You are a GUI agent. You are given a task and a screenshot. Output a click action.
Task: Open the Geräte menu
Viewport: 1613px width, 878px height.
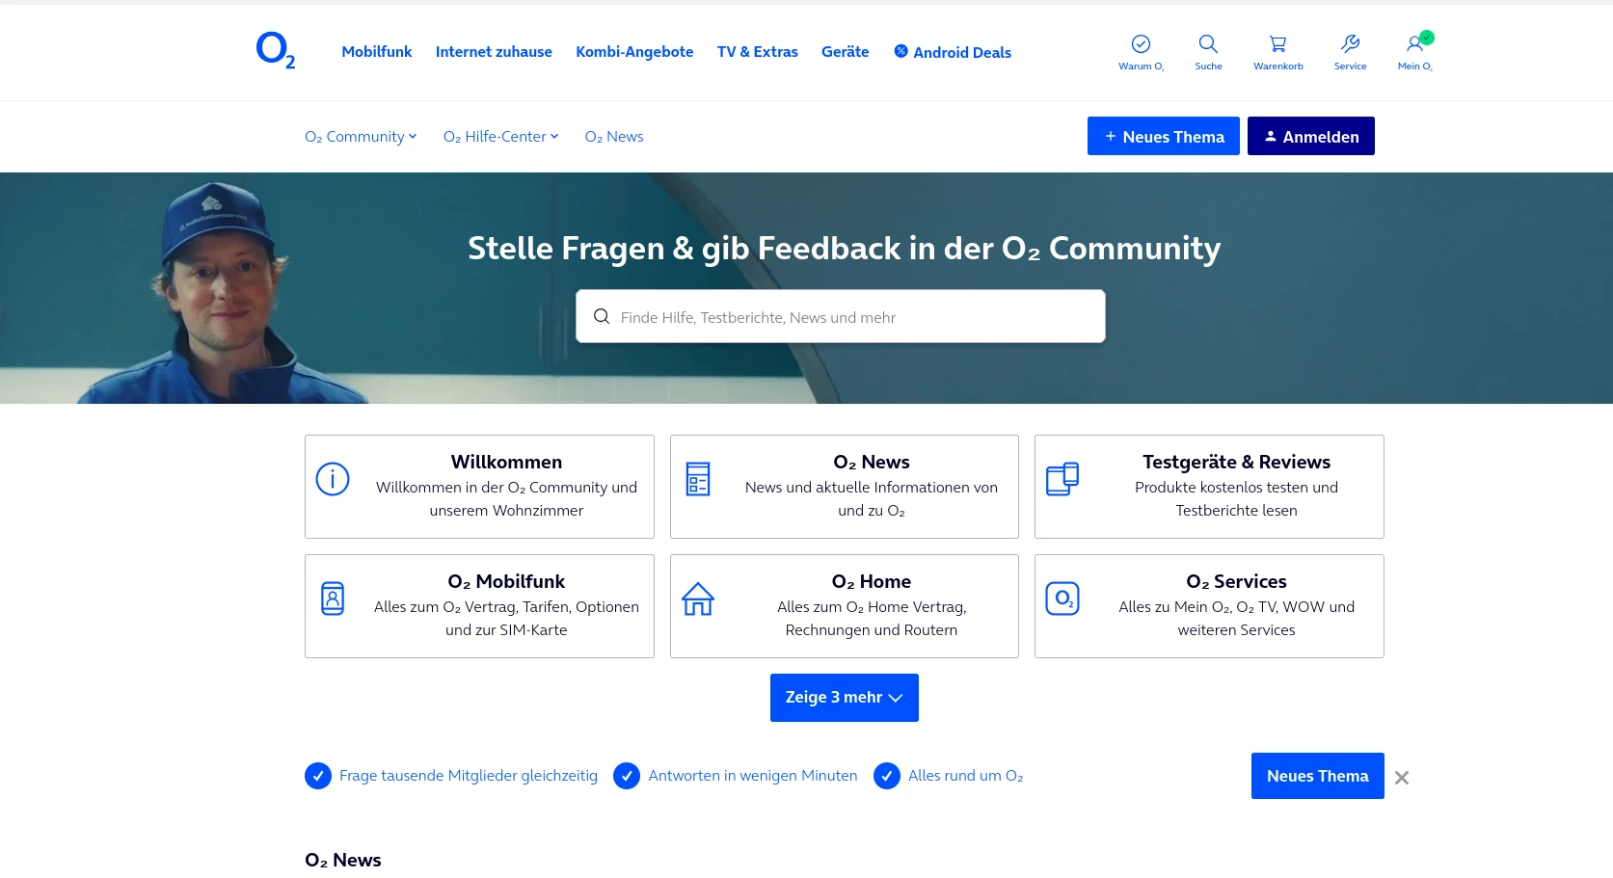(846, 52)
